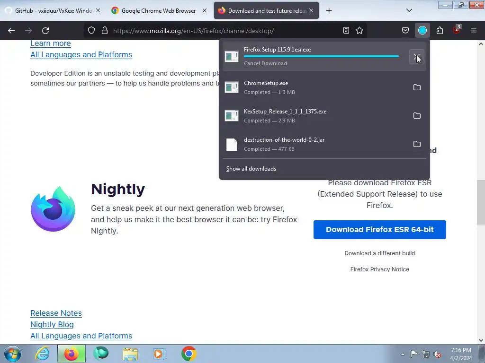This screenshot has width=485, height=363.
Task: Open Windows Media Player from taskbar
Action: (160, 354)
